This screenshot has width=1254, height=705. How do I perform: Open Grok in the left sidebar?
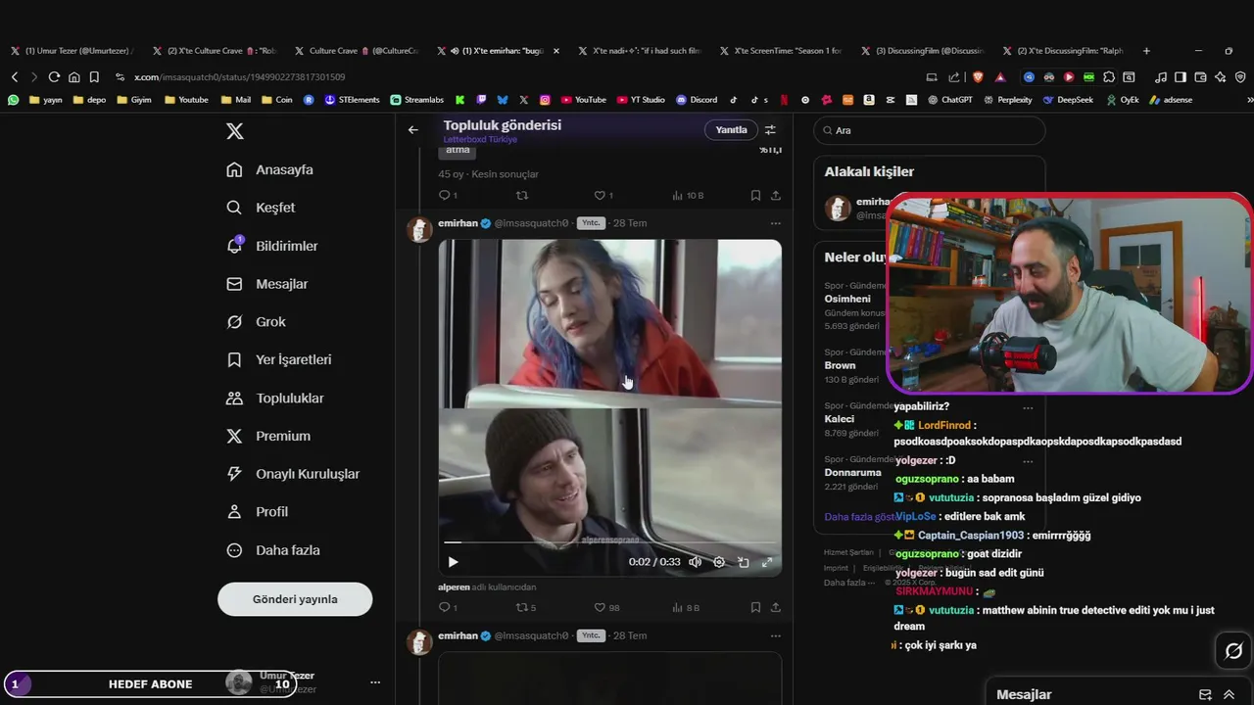pyautogui.click(x=256, y=322)
